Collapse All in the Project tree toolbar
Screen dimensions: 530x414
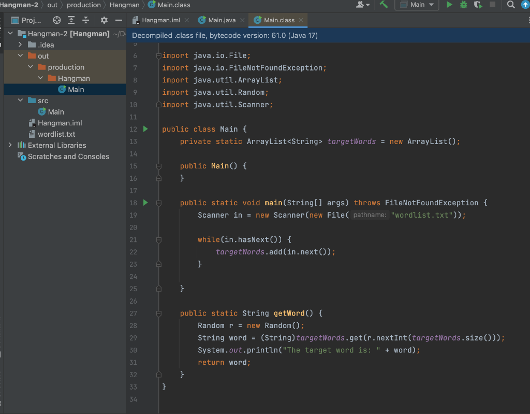click(86, 20)
